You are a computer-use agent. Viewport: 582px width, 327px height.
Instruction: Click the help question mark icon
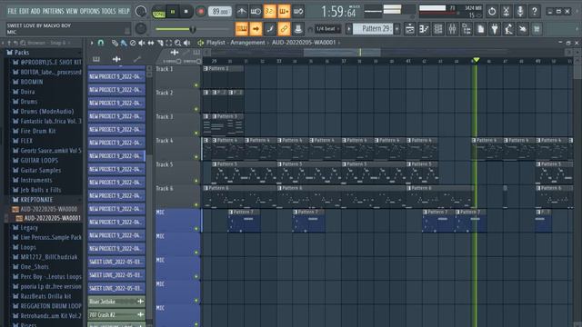(535, 12)
